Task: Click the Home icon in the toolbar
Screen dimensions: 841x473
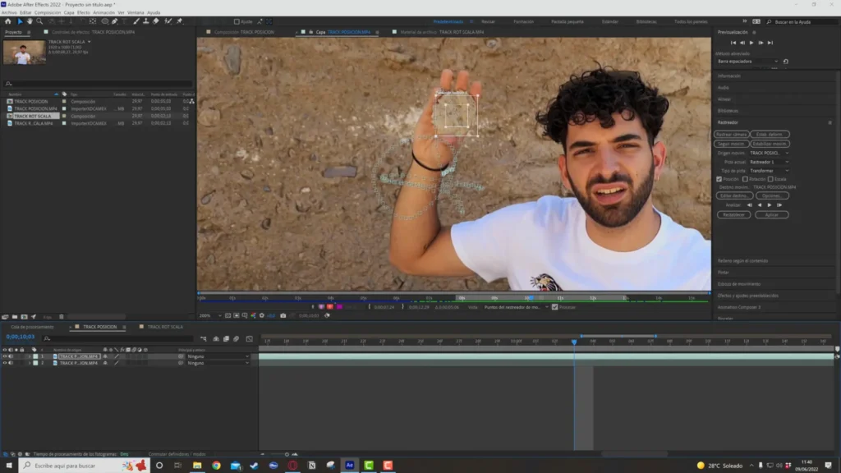Action: [x=8, y=21]
